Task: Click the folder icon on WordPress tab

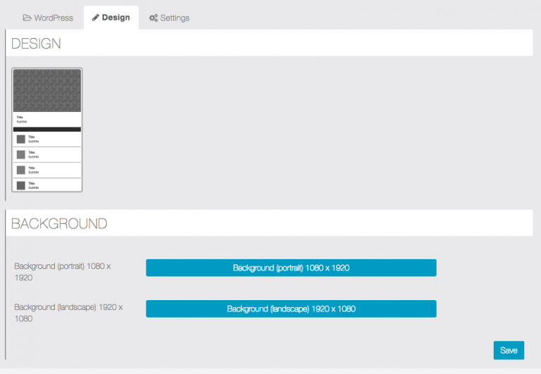Action: point(27,18)
